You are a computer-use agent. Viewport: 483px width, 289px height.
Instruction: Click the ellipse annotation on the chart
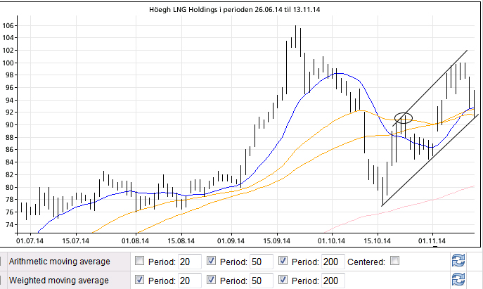403,117
